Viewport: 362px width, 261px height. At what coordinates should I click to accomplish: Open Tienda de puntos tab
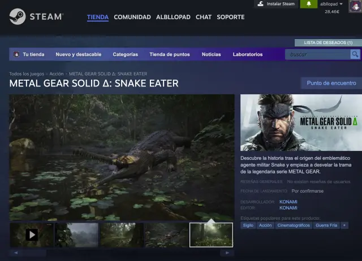170,54
